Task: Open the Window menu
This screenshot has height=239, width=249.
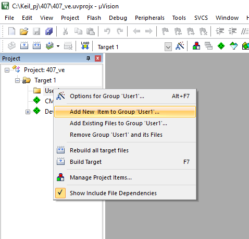Action: [x=227, y=18]
